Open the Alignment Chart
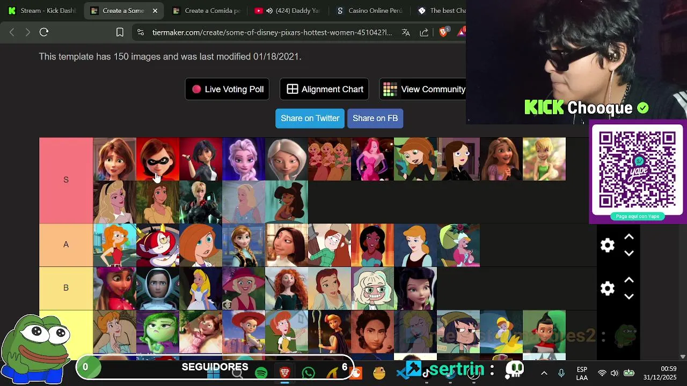Screen dimensions: 687x386 tap(324, 89)
